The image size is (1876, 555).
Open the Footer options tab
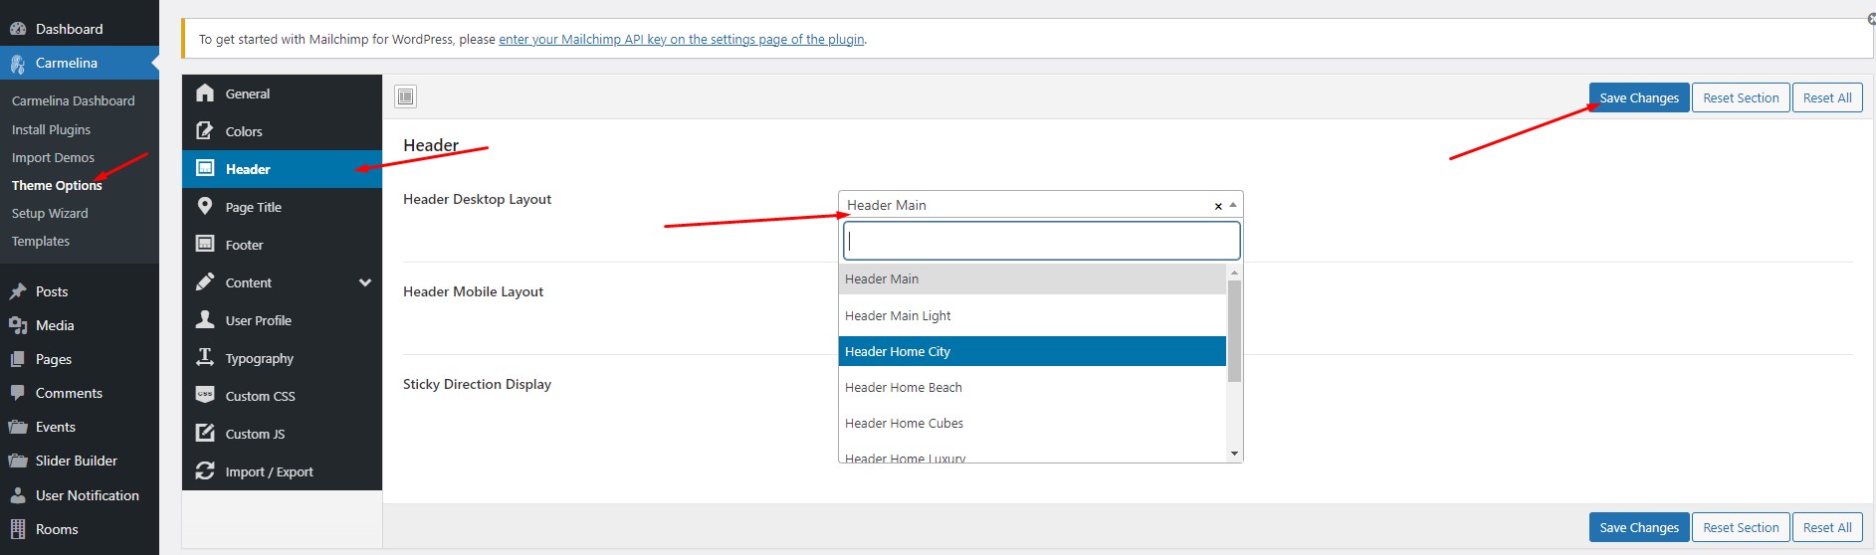244,245
